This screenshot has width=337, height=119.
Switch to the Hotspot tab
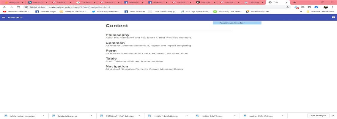[x=205, y=2]
